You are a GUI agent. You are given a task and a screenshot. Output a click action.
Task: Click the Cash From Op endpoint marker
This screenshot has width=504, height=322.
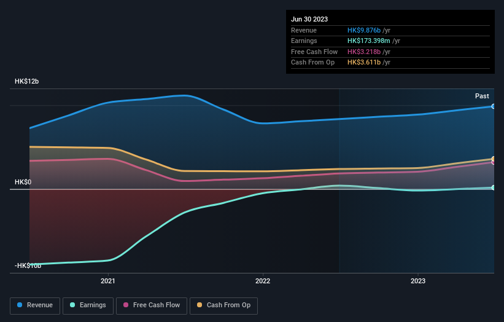coord(494,159)
